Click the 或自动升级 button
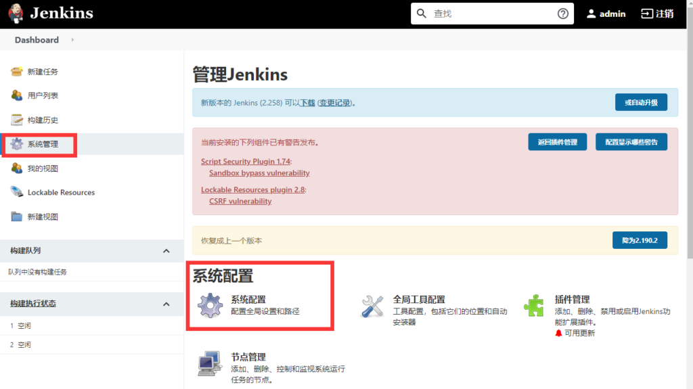The width and height of the screenshot is (693, 389). [x=641, y=102]
